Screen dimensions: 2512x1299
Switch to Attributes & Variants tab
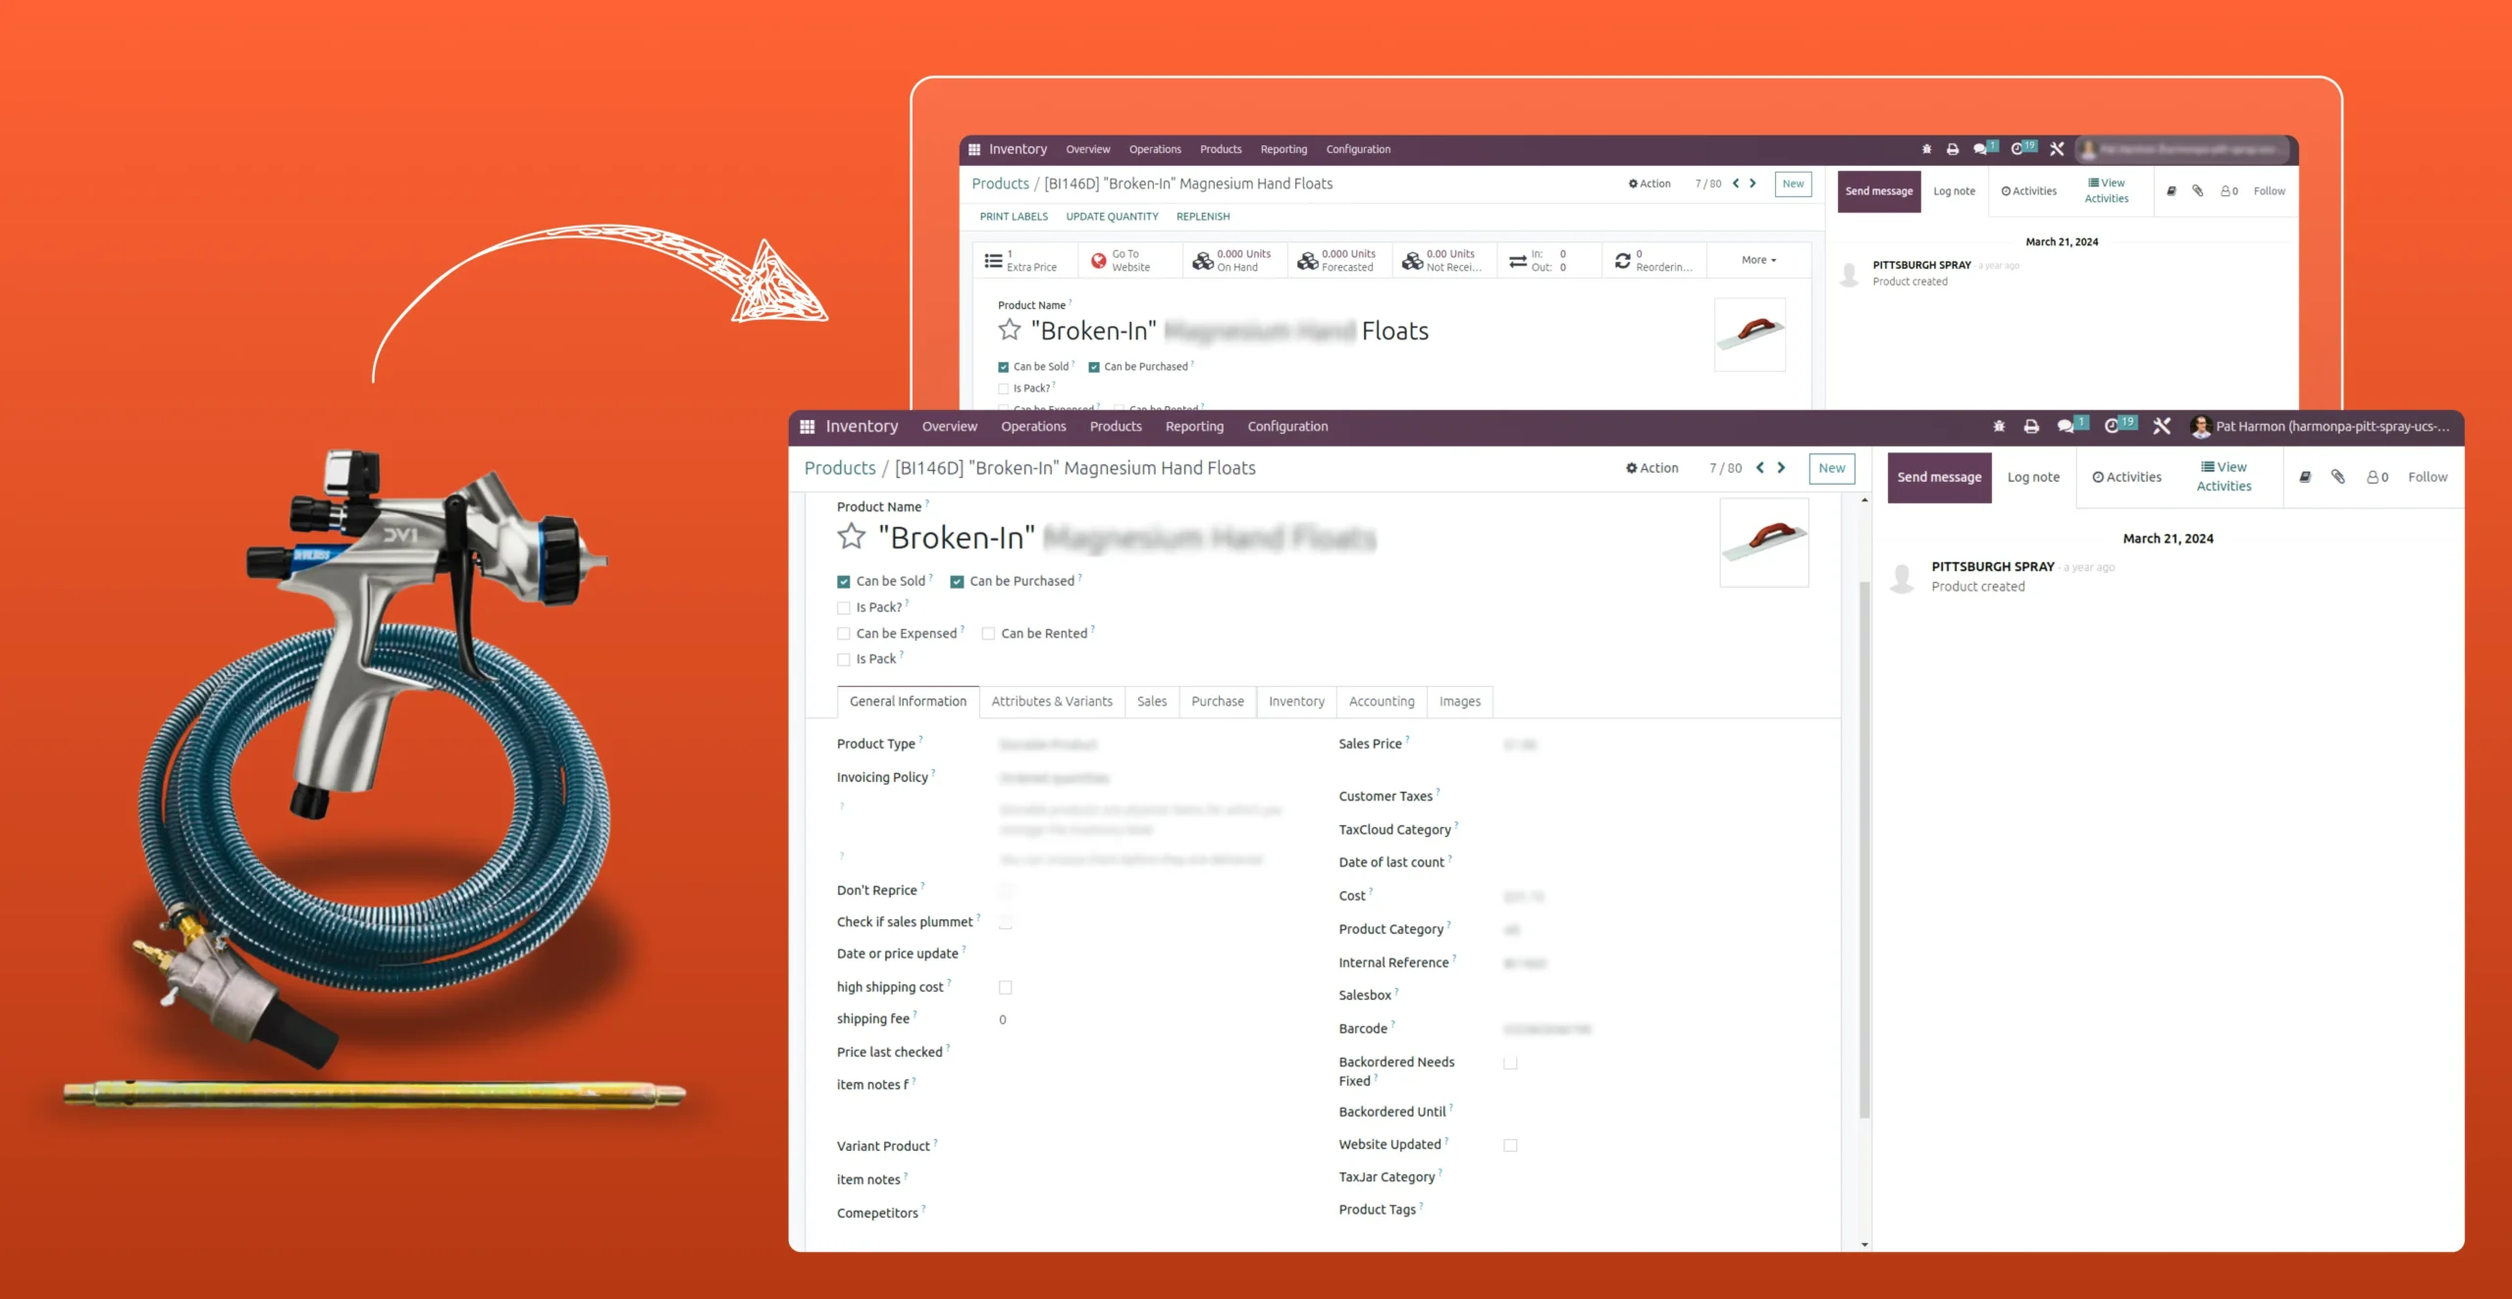click(x=1052, y=701)
